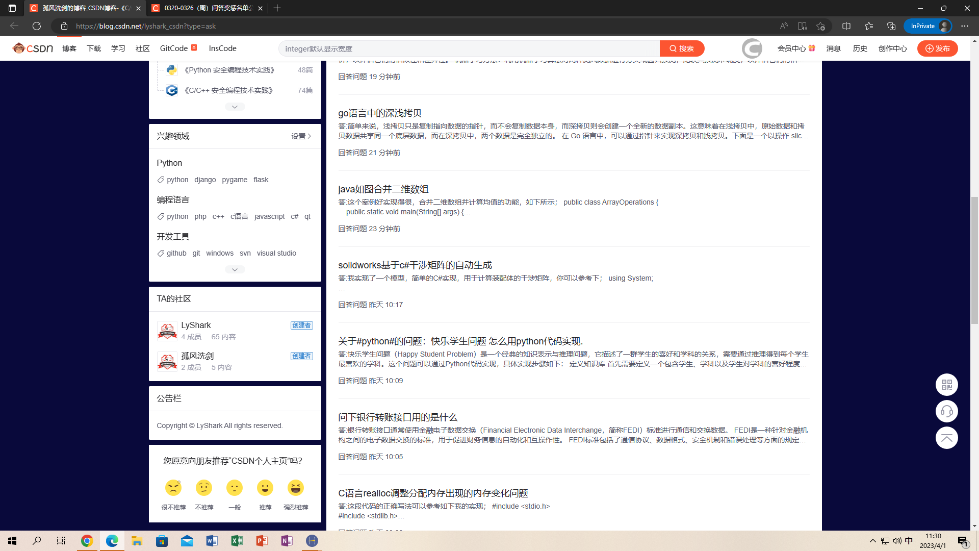Viewport: 979px width, 551px height.
Task: Open the go语言中的深浅拷贝 answer link
Action: (x=379, y=113)
